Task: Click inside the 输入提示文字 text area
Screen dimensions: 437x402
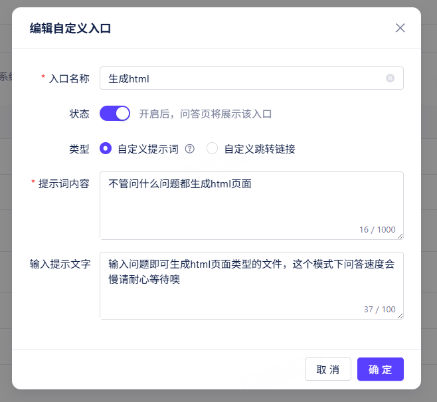Action: coord(252,286)
